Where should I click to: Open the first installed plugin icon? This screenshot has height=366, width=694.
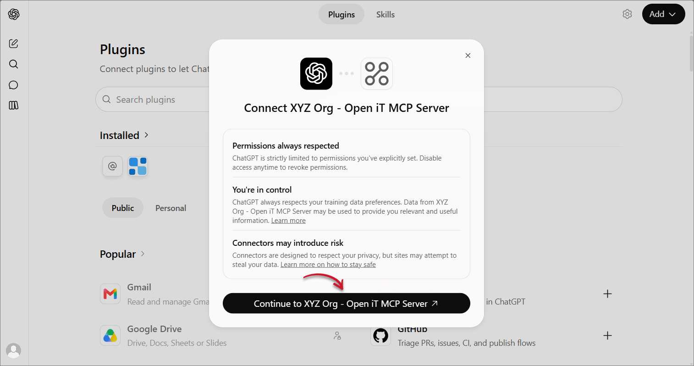coord(112,166)
